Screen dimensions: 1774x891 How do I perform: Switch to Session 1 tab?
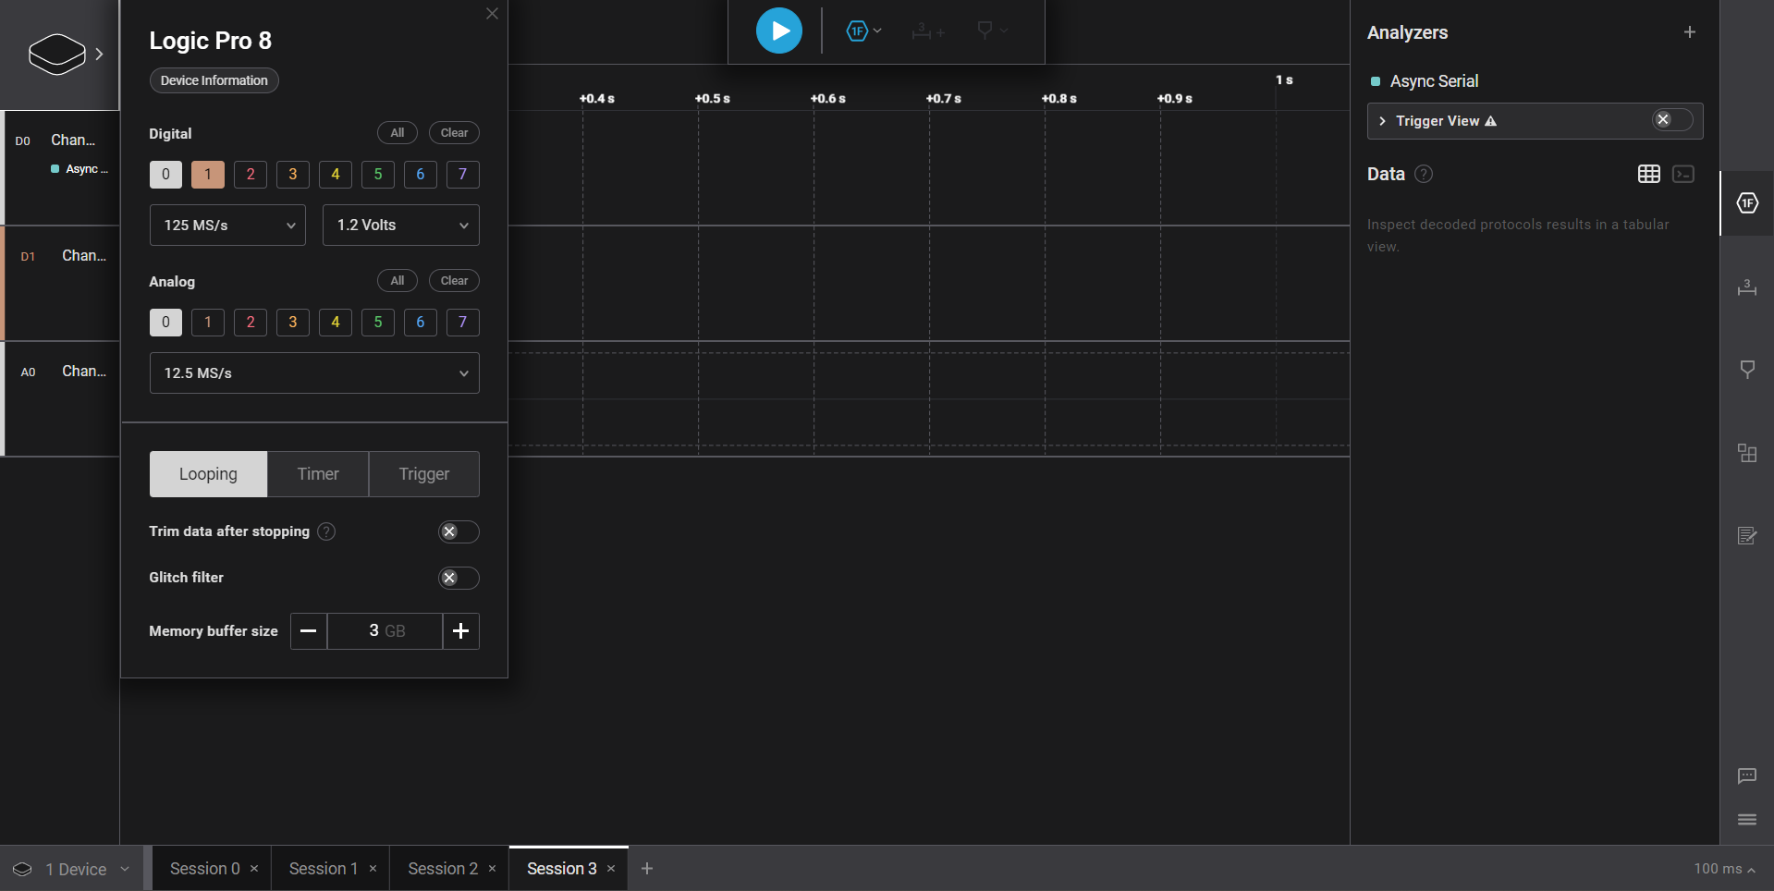point(324,869)
